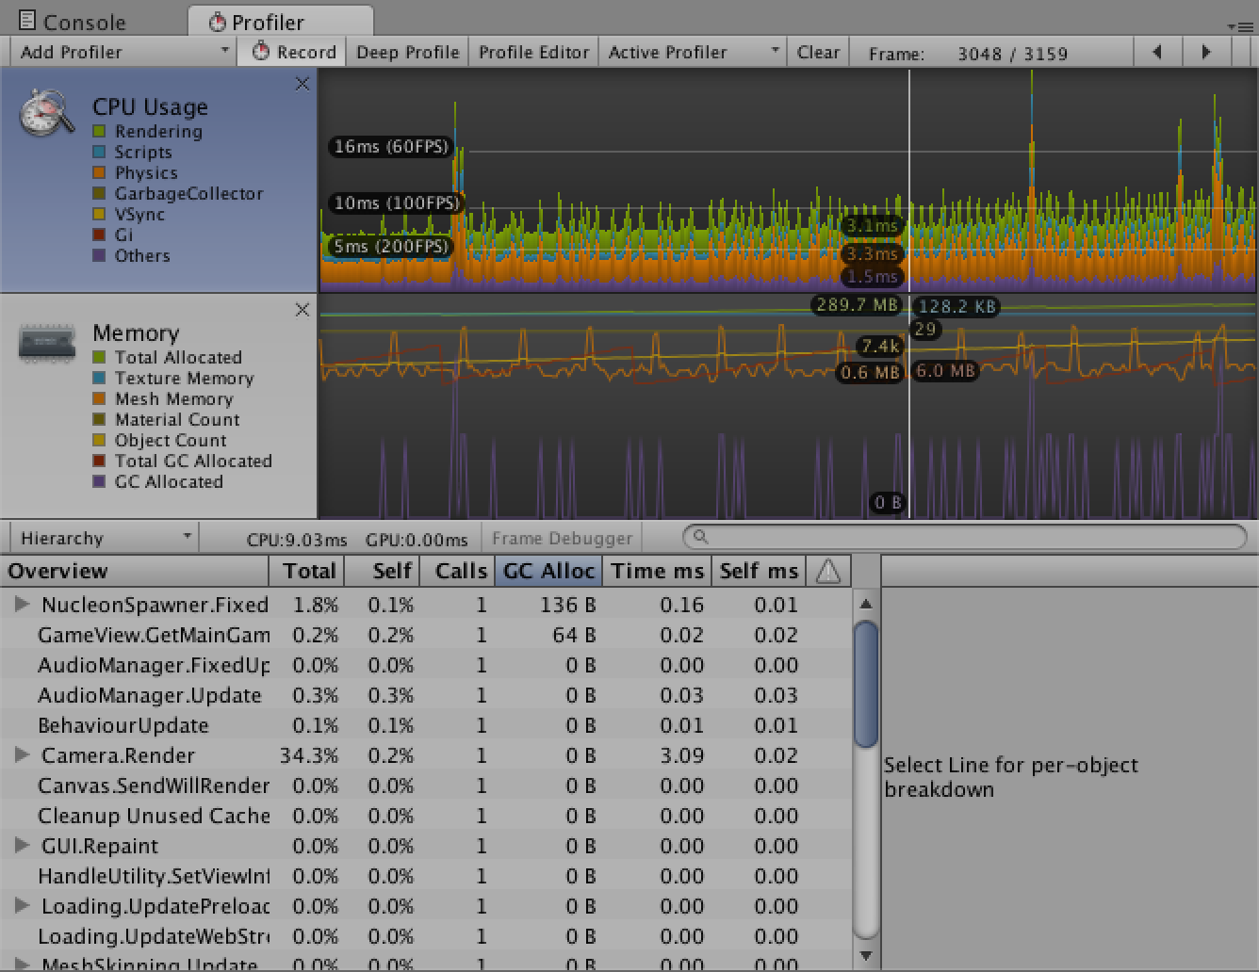Sort by GC Alloc column
Viewport: 1259px width, 972px height.
[548, 571]
